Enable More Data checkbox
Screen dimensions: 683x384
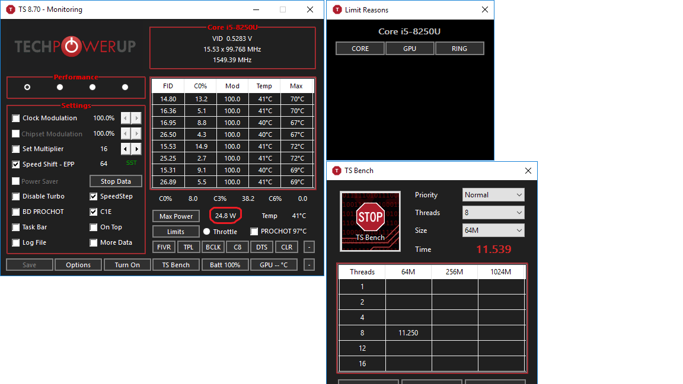tap(93, 242)
